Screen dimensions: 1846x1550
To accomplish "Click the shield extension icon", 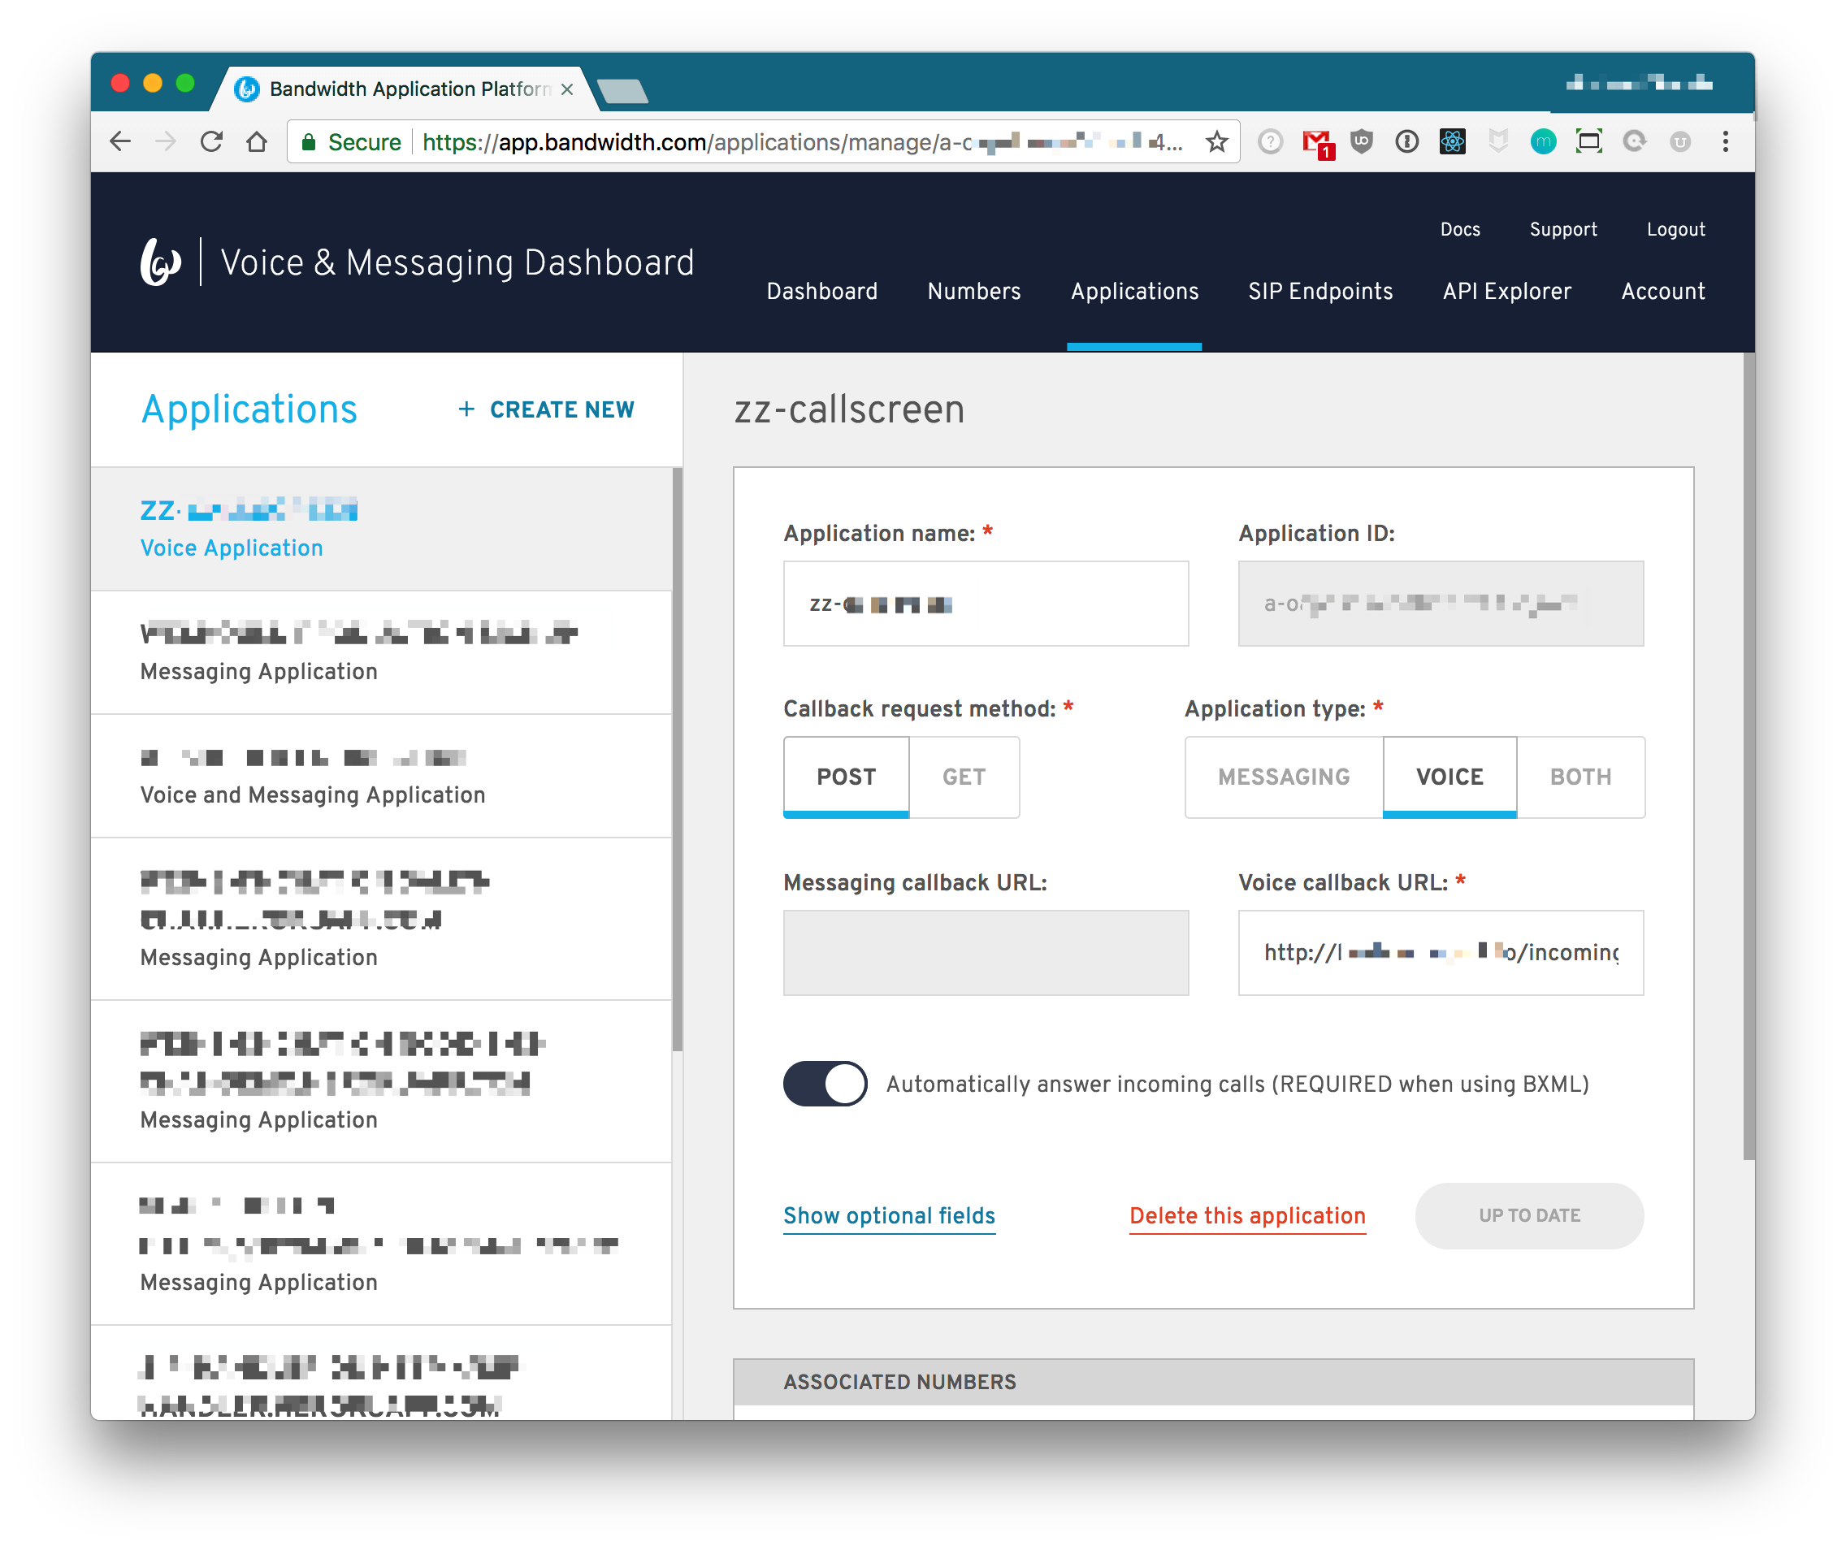I will click(x=1362, y=141).
